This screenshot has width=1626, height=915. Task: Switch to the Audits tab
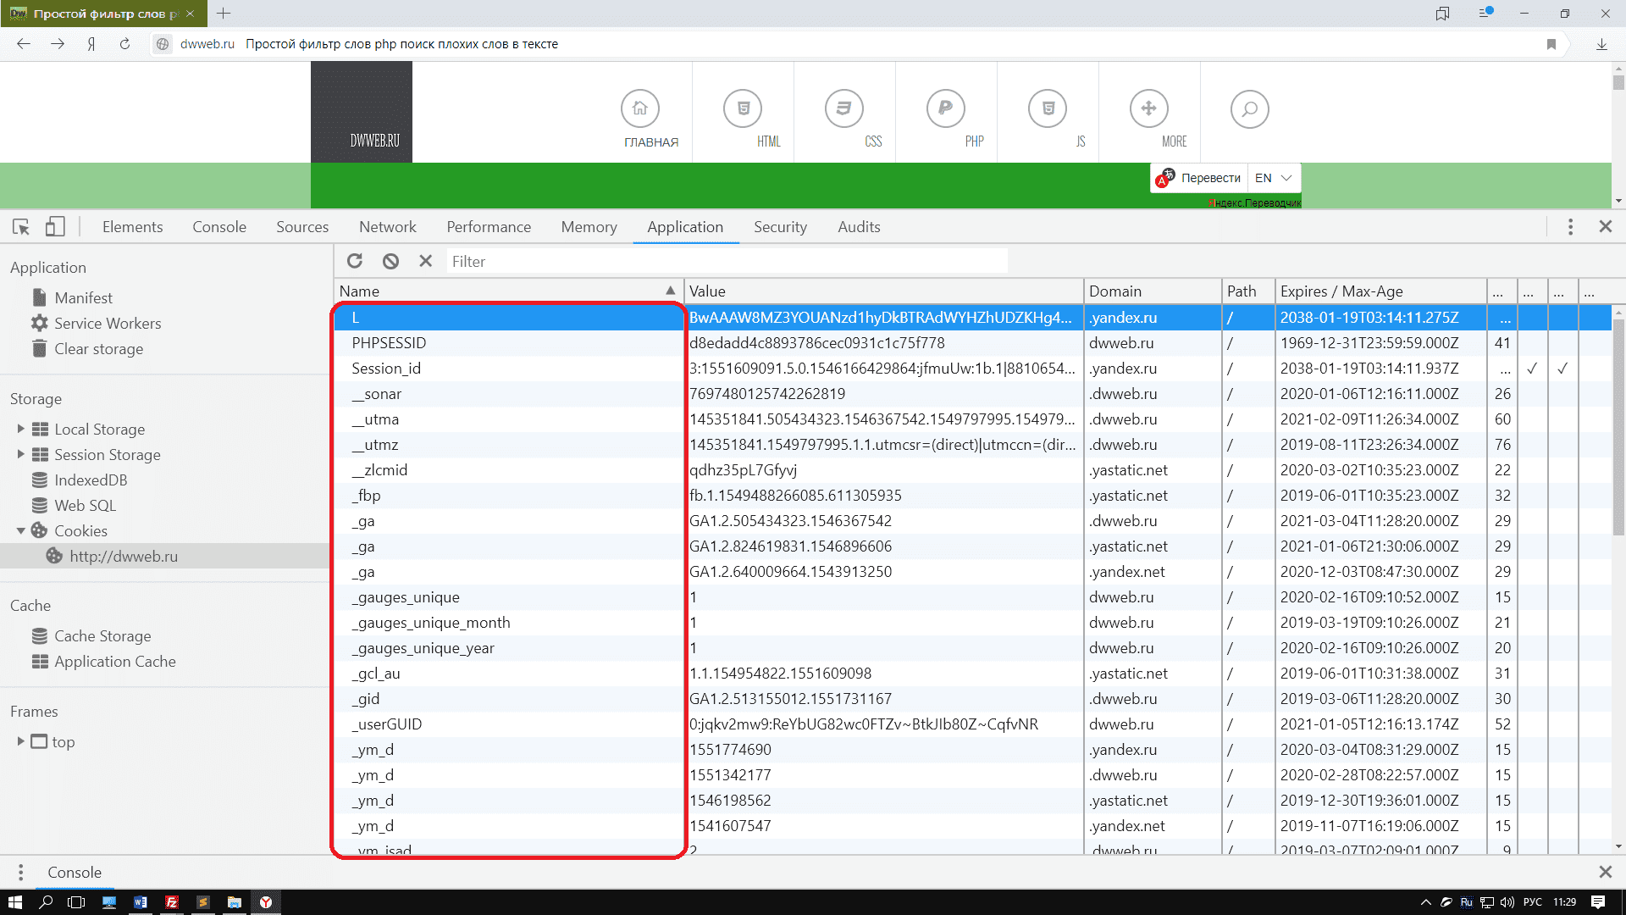tap(859, 226)
